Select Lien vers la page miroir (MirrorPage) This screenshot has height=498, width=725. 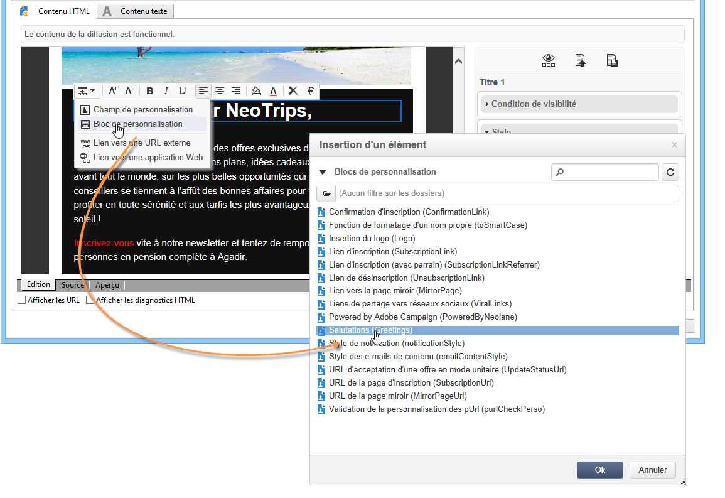pos(395,290)
